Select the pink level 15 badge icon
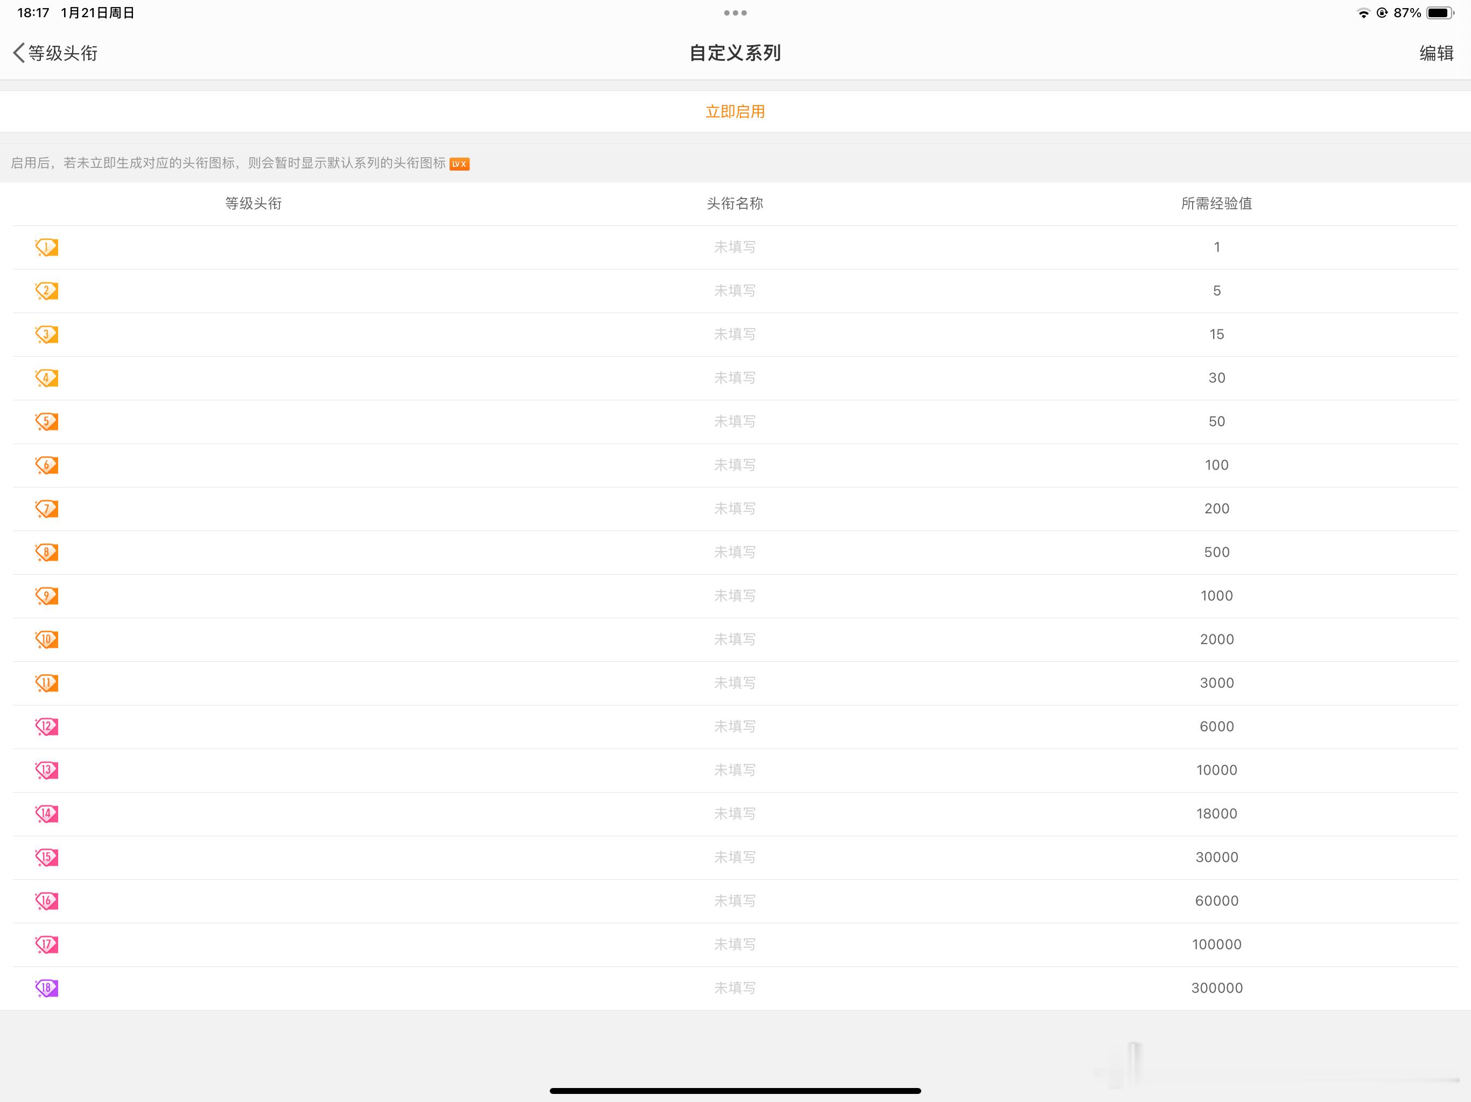The width and height of the screenshot is (1471, 1102). [x=46, y=857]
